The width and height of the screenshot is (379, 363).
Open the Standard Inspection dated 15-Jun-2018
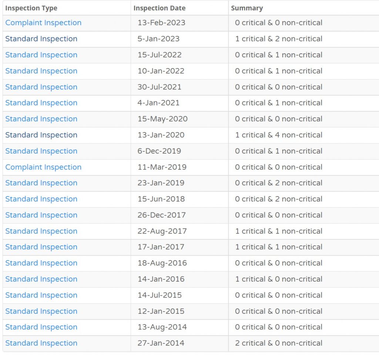[x=41, y=199]
